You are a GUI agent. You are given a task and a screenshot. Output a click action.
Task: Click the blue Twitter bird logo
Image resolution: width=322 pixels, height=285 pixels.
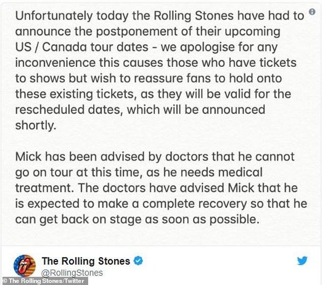pyautogui.click(x=302, y=261)
